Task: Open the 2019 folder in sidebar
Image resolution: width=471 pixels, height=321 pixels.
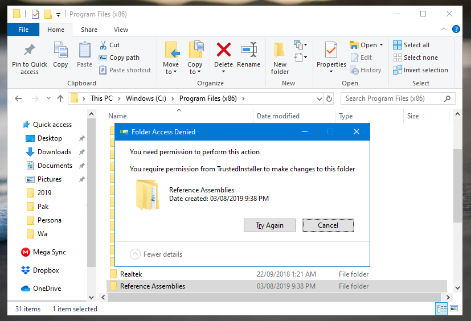Action: pos(39,193)
